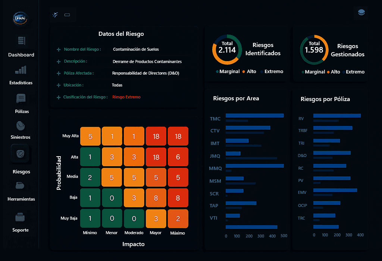Click the plane icon in top toolbar
The width and height of the screenshot is (382, 261).
(x=55, y=15)
